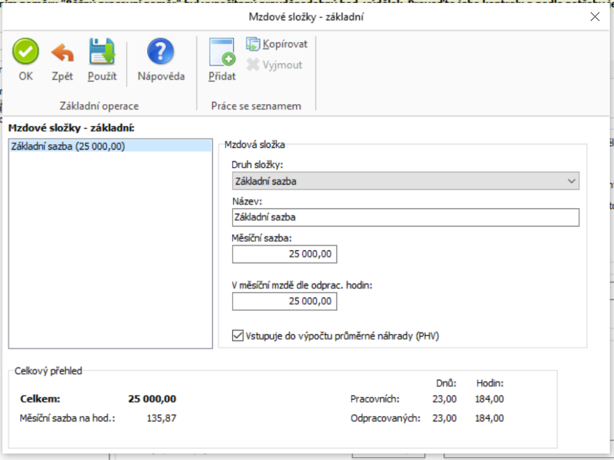Focus the Měsíční sazba amount field

[x=284, y=254]
